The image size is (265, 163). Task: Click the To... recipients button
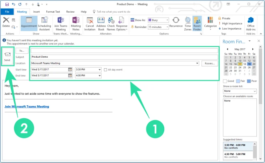tap(22, 51)
